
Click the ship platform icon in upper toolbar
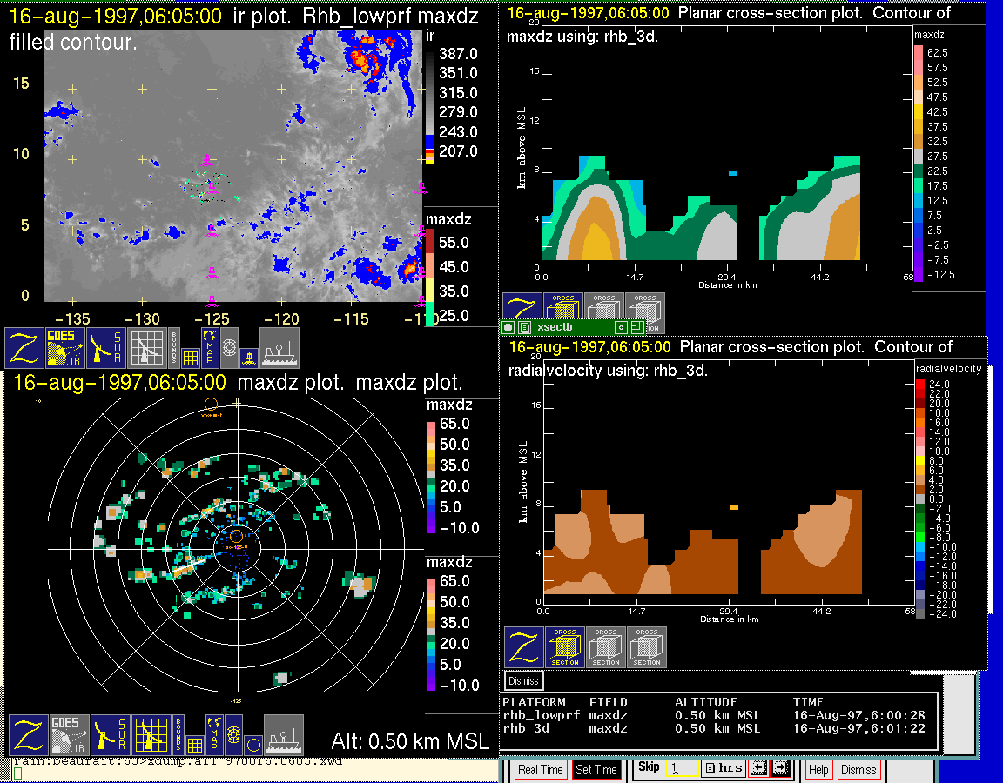(279, 348)
